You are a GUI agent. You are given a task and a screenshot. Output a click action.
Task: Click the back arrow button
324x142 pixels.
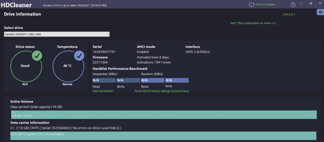point(321,12)
